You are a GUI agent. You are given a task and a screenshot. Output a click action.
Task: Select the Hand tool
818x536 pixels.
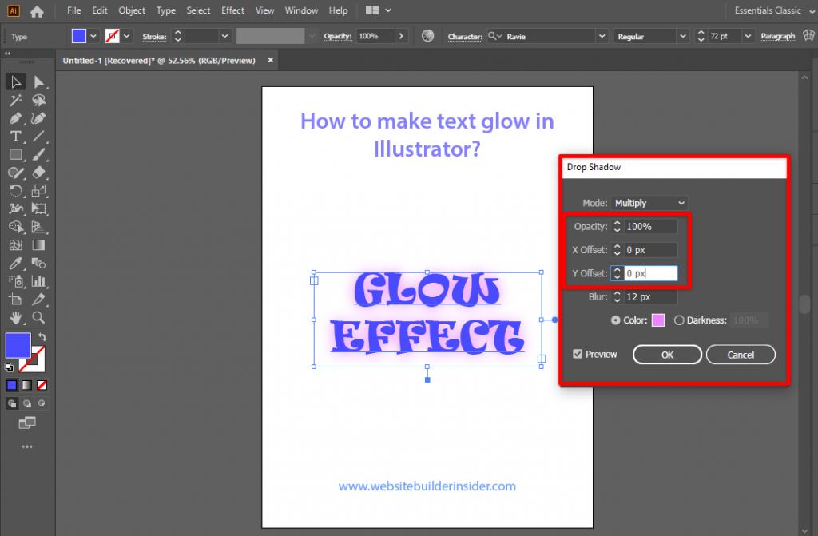(16, 318)
